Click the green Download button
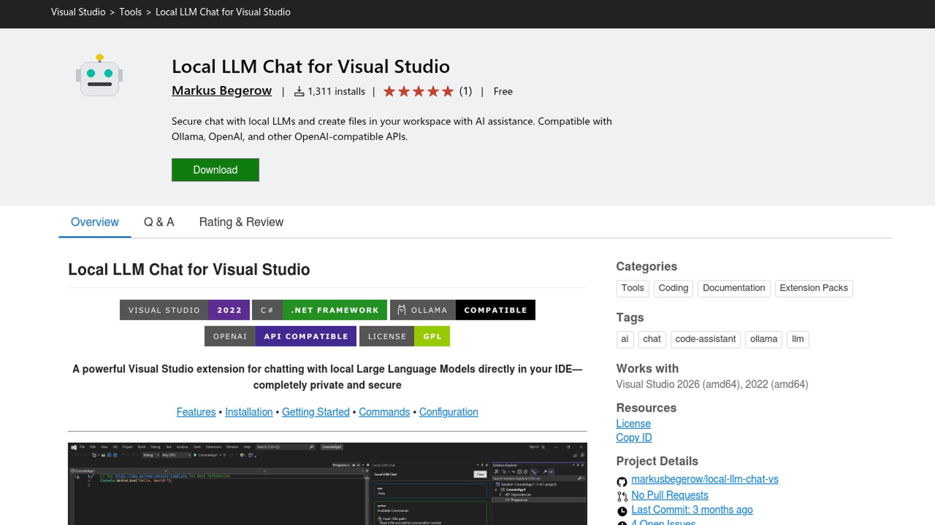Screen dimensions: 935x525 215,170
